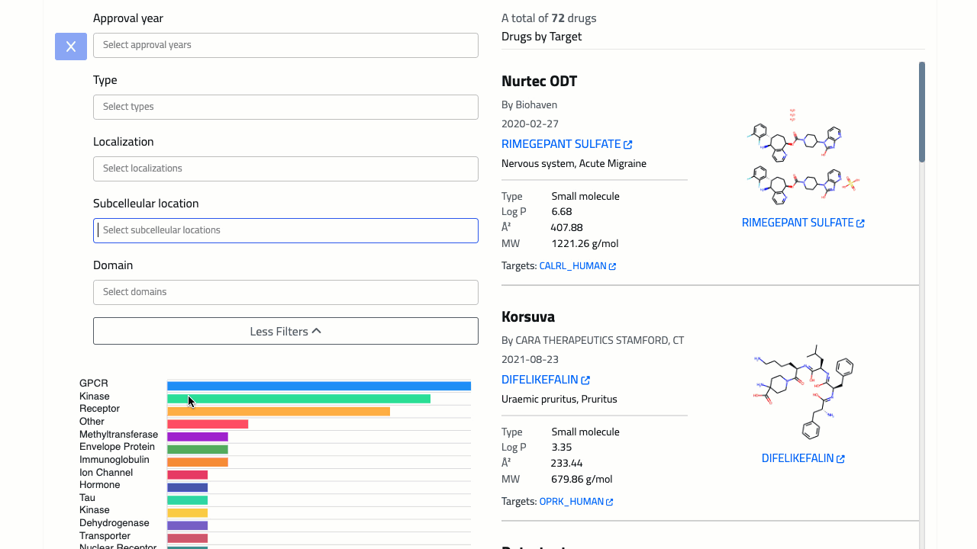The width and height of the screenshot is (977, 549).
Task: Open OPRK_HUMAN external link icon
Action: click(x=608, y=501)
